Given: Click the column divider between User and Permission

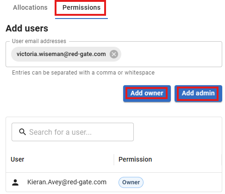Looking at the screenshot, I should click(x=114, y=160).
